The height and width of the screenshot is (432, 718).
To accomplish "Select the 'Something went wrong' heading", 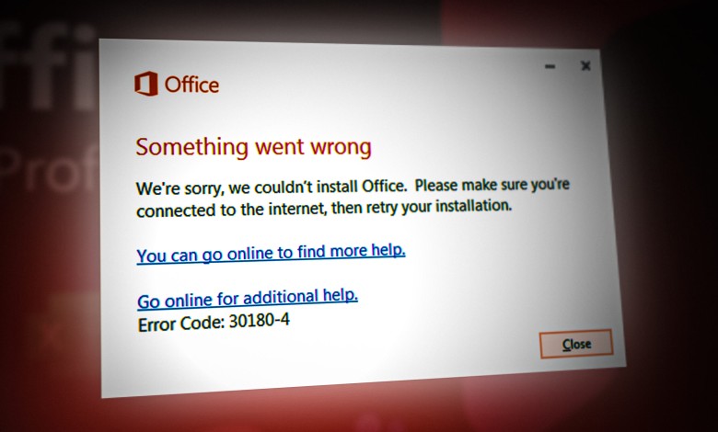I will click(253, 147).
